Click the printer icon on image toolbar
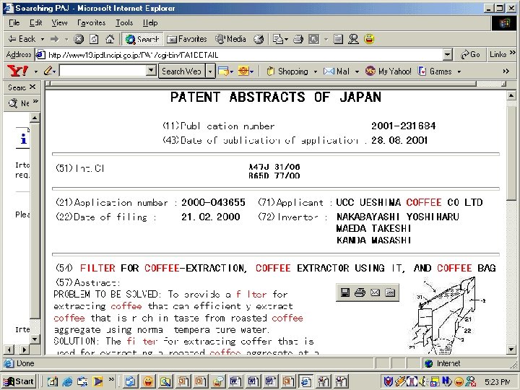The width and height of the screenshot is (520, 390). click(360, 292)
